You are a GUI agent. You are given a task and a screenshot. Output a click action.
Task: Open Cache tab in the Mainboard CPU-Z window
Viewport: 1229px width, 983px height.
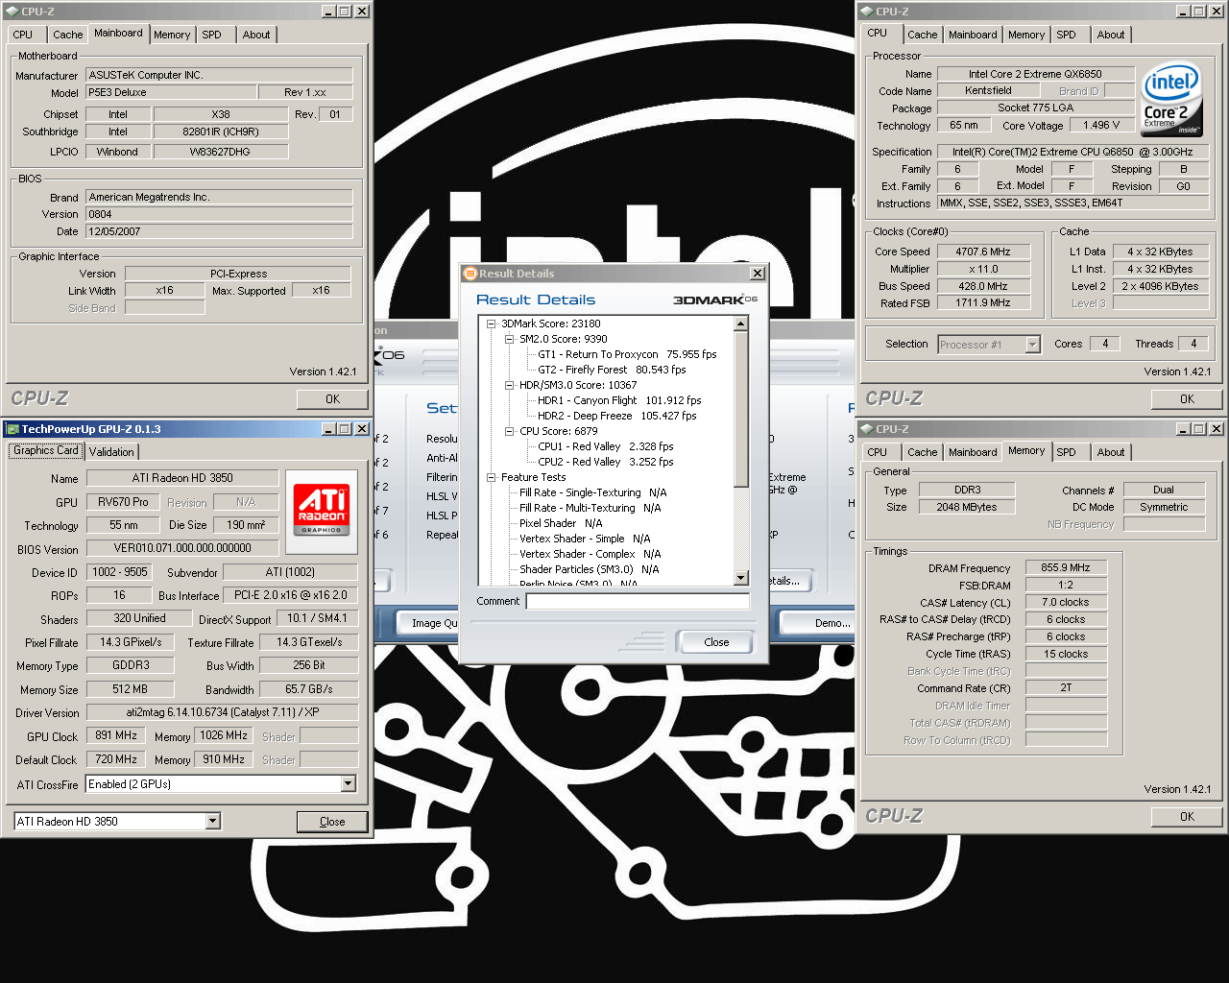pyautogui.click(x=68, y=35)
